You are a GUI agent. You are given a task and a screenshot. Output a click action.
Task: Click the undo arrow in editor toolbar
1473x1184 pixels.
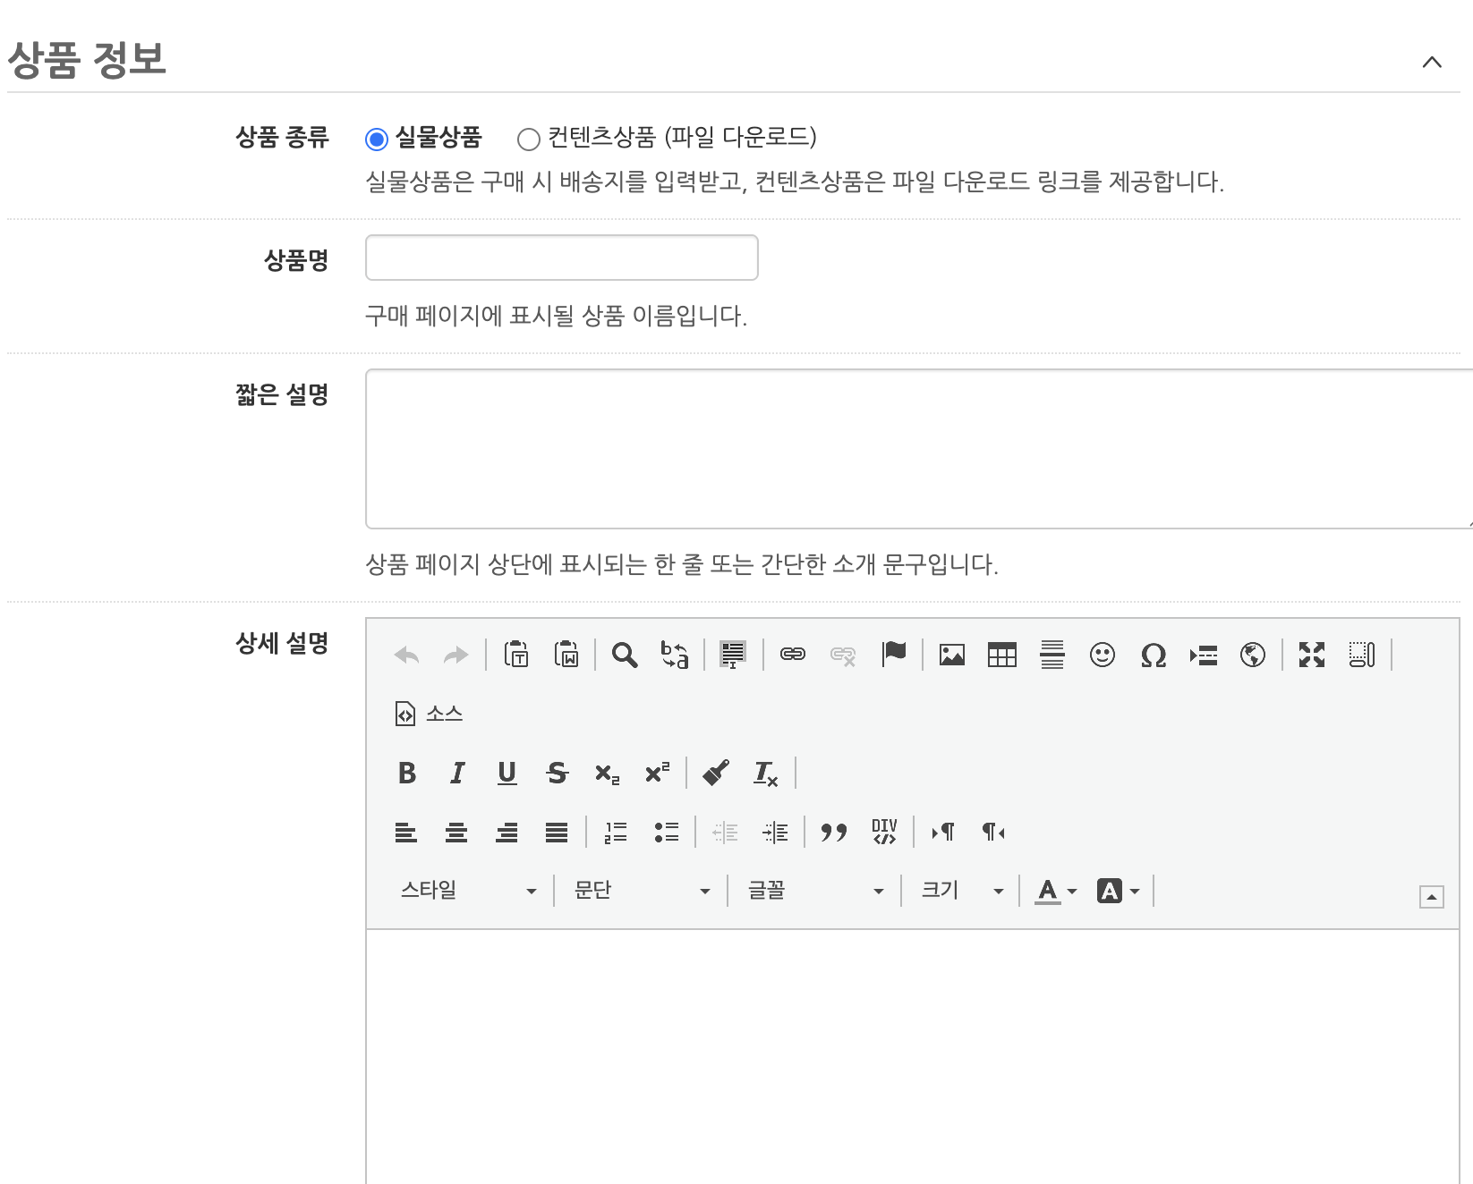(x=407, y=655)
